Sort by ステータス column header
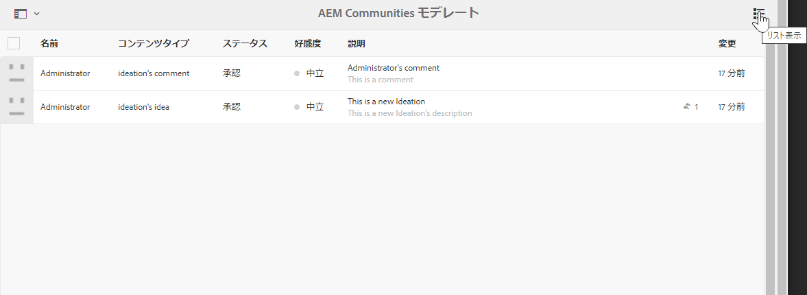807x295 pixels. (245, 43)
